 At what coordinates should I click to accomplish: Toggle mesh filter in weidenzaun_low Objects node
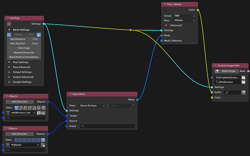coord(16,108)
